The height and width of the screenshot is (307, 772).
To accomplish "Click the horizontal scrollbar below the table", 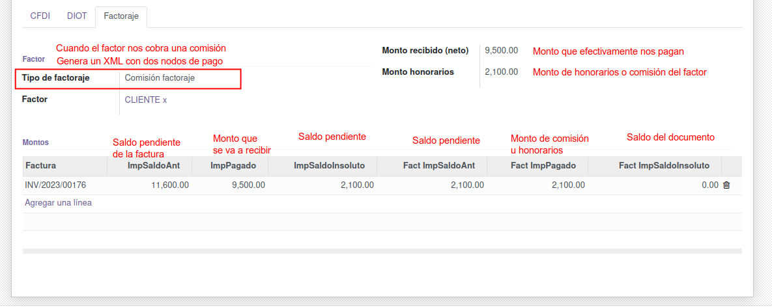I will pyautogui.click(x=382, y=250).
